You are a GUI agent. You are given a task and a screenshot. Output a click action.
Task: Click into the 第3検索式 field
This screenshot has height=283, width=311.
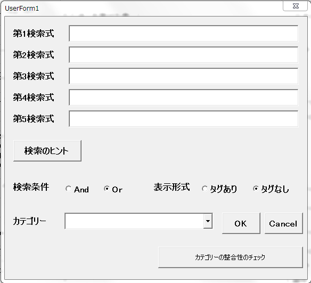click(184, 76)
